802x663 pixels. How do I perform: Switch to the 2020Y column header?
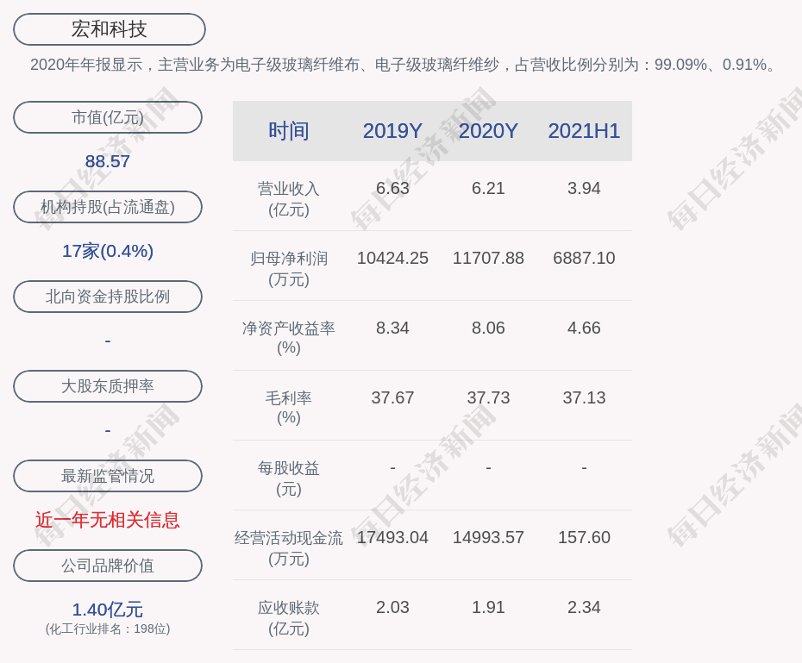[488, 131]
